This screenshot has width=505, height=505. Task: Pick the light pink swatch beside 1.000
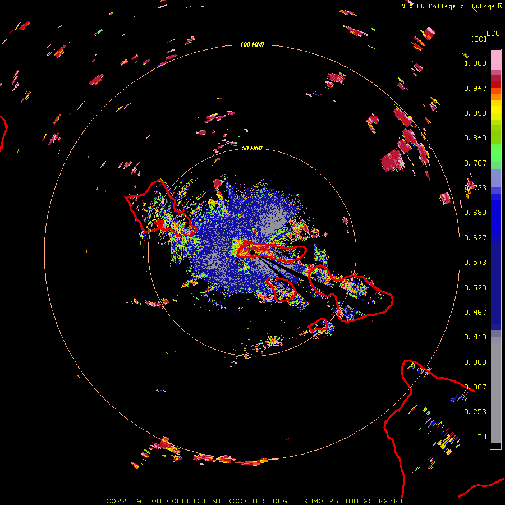(495, 60)
